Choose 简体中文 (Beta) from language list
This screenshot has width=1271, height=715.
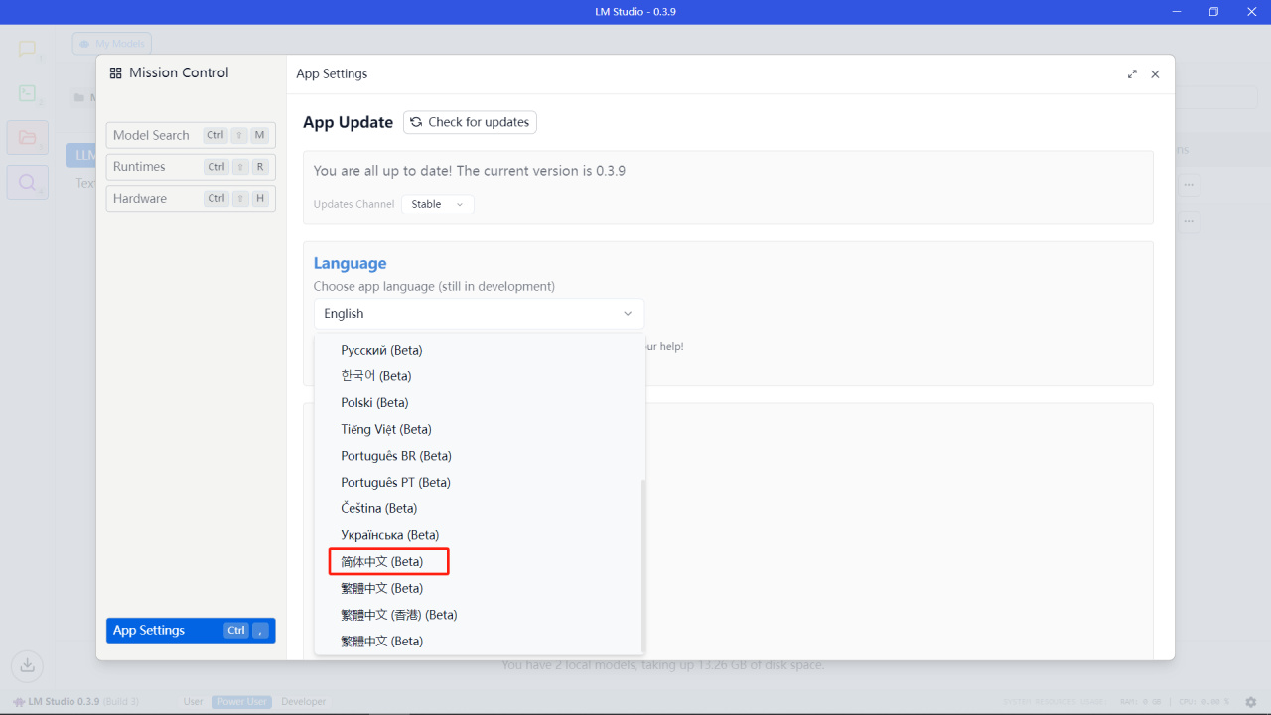tap(479, 562)
